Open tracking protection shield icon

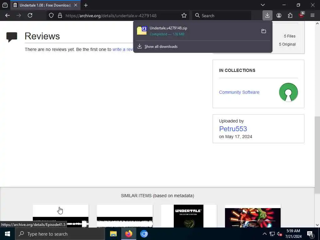(51, 16)
